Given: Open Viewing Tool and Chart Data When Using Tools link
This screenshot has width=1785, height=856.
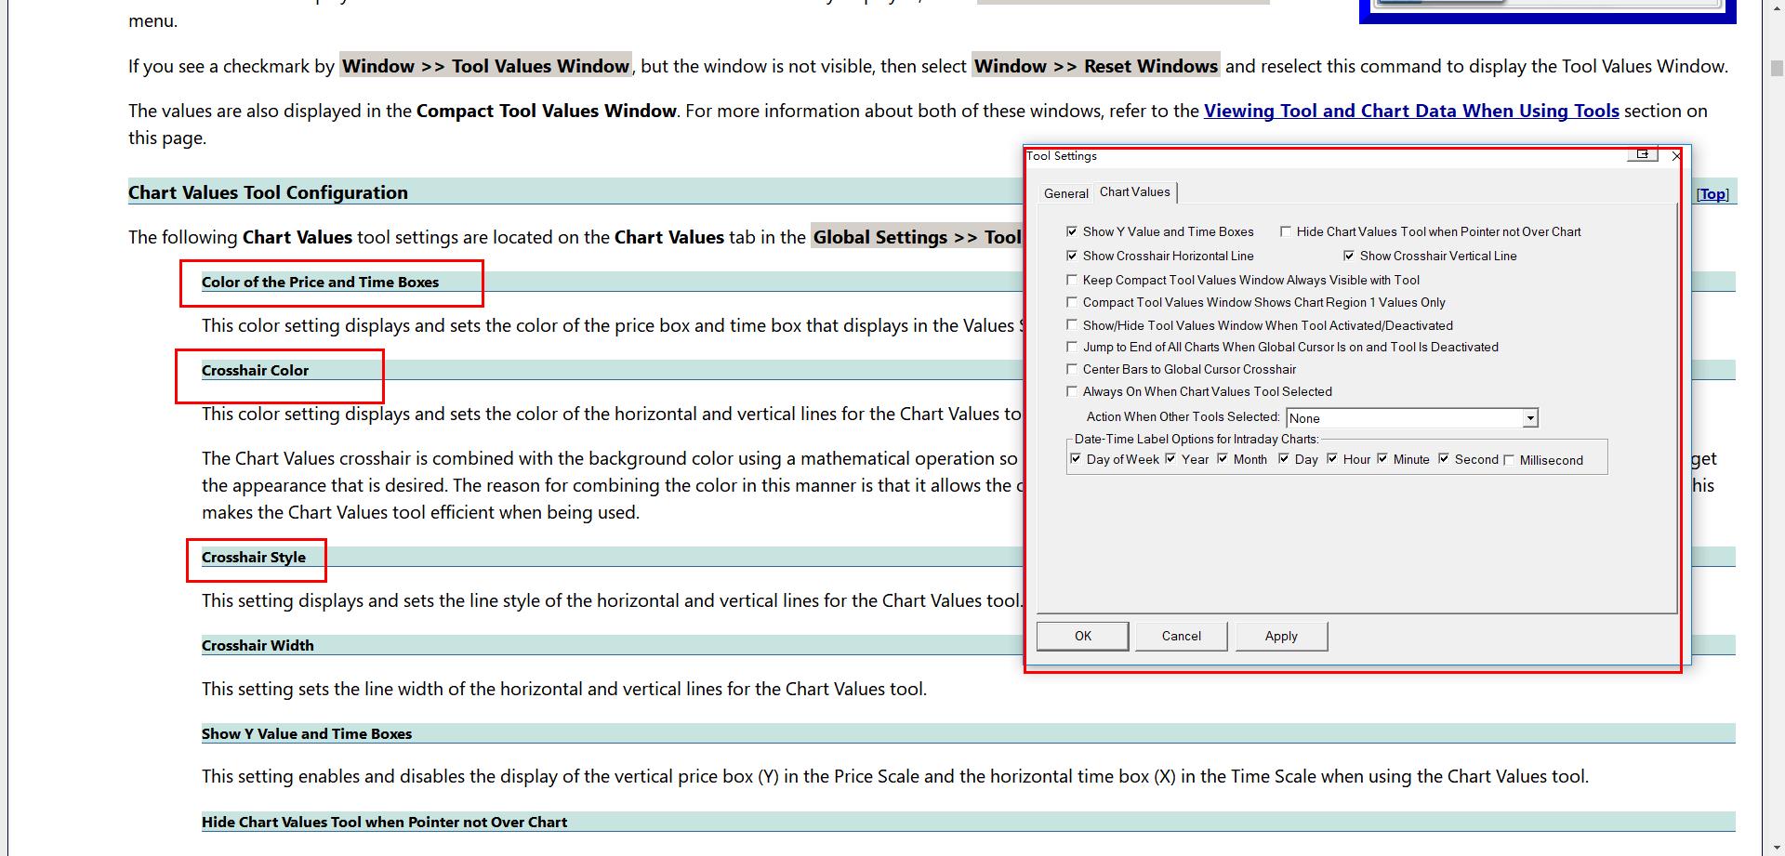Looking at the screenshot, I should tap(1411, 111).
